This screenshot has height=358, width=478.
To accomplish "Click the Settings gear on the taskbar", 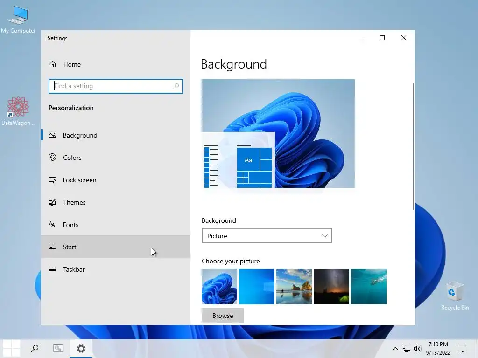I will click(x=81, y=348).
